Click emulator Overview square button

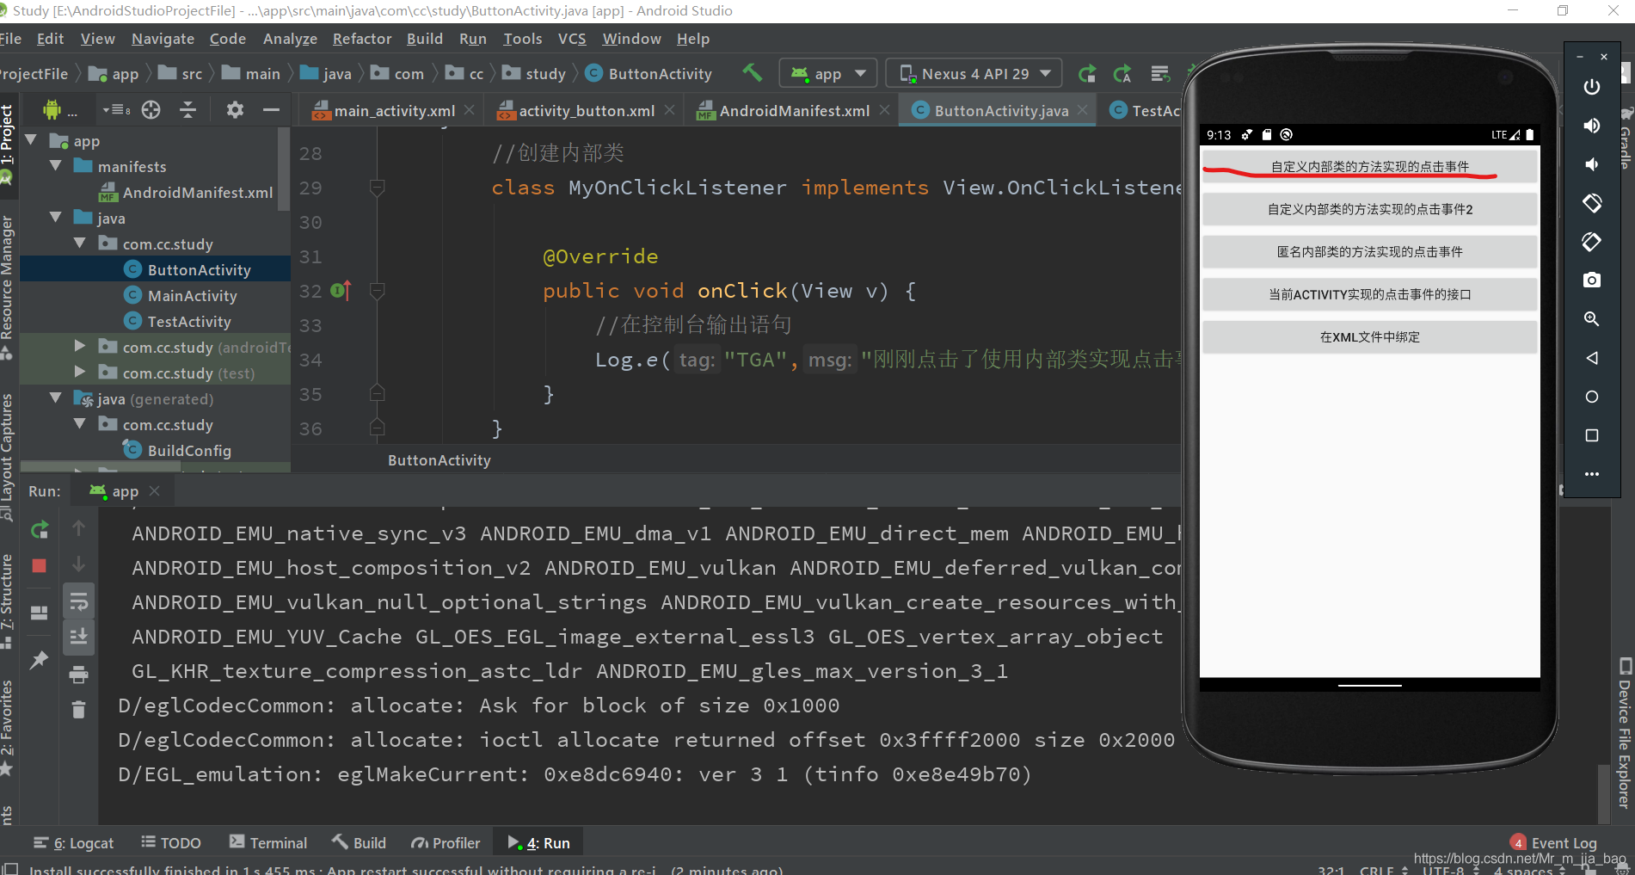pyautogui.click(x=1592, y=435)
